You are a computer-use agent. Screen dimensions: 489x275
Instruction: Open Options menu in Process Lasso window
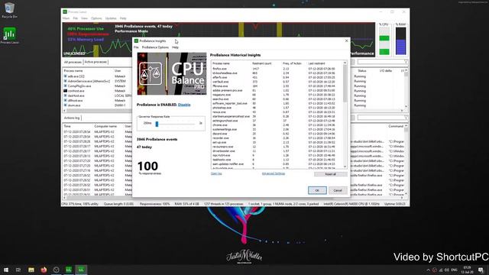pyautogui.click(x=96, y=18)
